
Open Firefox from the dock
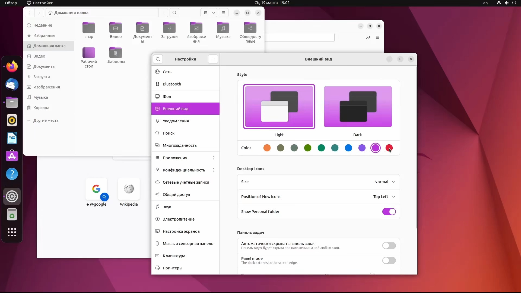[12, 66]
